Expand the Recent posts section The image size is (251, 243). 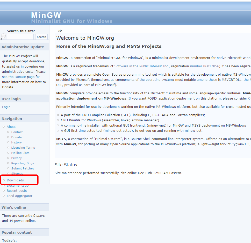(x=17, y=191)
